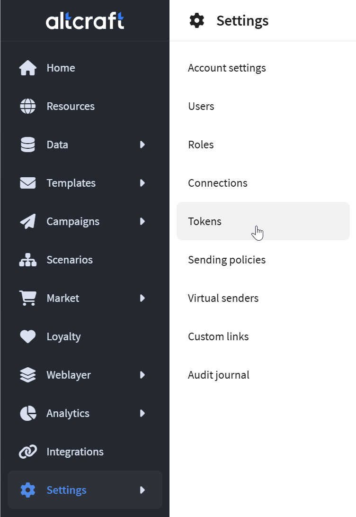This screenshot has width=356, height=517.
Task: Click the altcraft logo
Action: [x=85, y=20]
